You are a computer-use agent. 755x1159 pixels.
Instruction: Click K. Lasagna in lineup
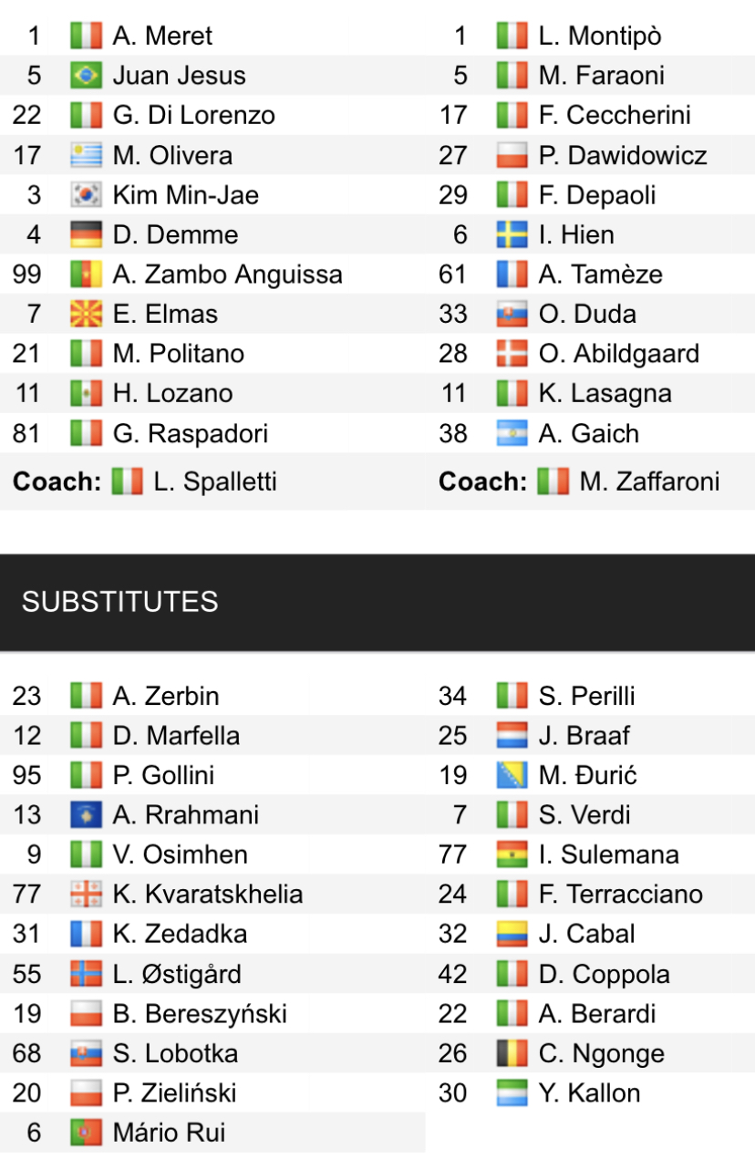(605, 394)
